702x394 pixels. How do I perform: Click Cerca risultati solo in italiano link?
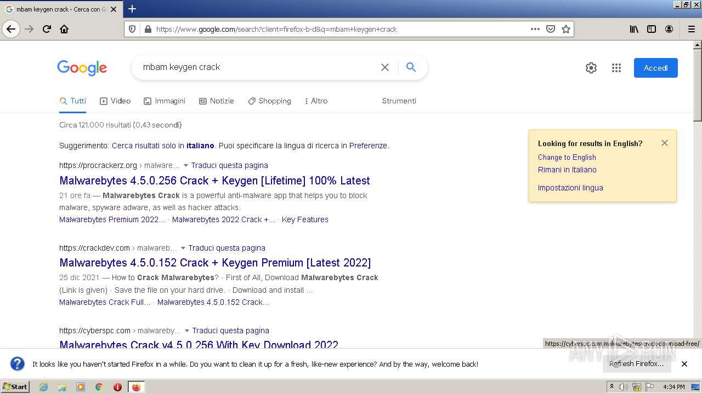(x=163, y=146)
